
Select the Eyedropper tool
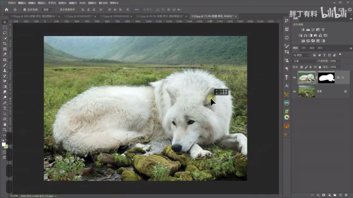[5, 54]
